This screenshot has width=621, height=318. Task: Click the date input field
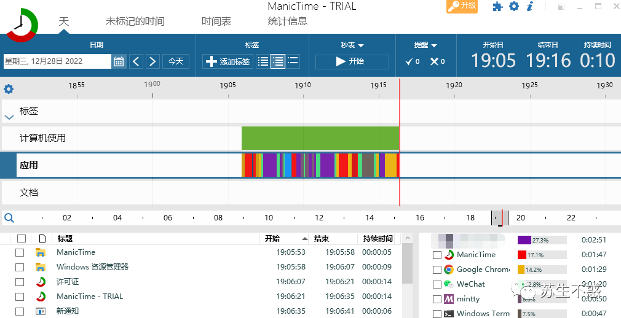click(x=57, y=61)
